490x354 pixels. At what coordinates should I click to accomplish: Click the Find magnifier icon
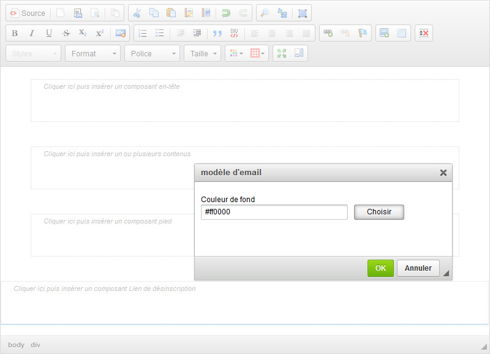coord(265,13)
